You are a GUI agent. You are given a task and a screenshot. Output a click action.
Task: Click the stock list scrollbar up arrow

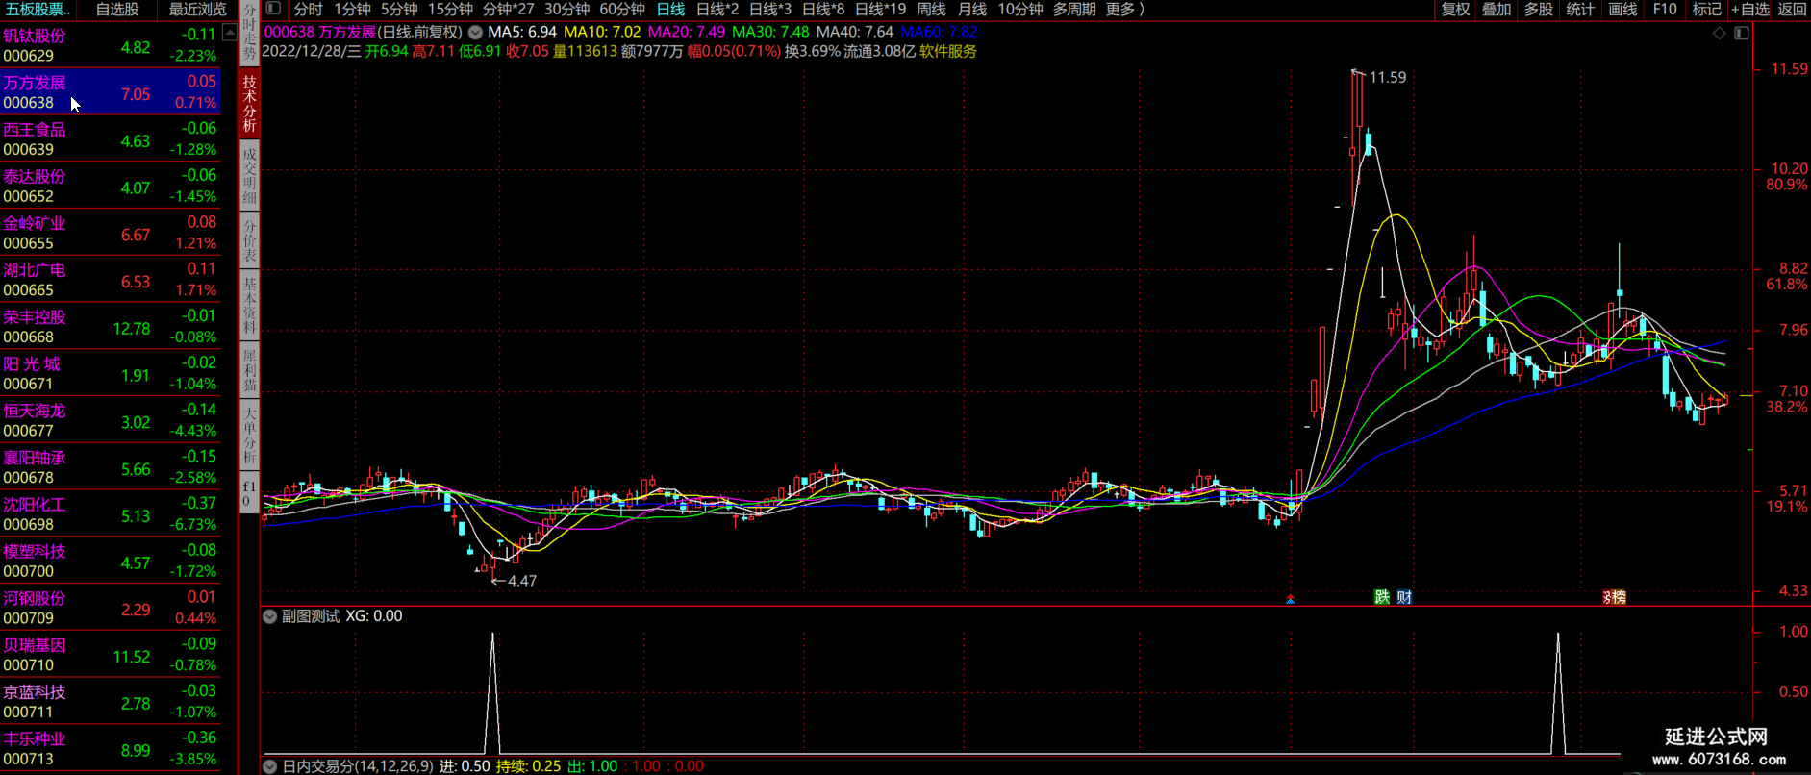[229, 33]
